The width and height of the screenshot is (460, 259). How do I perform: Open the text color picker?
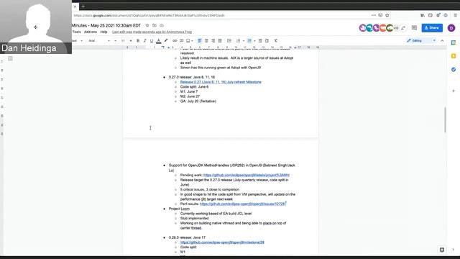click(158, 41)
